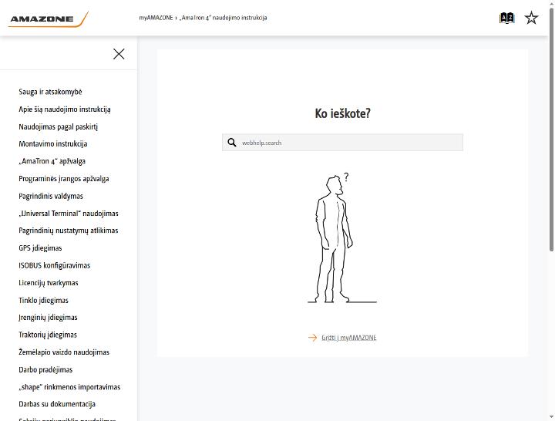Open Sauga ir atsakomybė chapter

coord(50,92)
